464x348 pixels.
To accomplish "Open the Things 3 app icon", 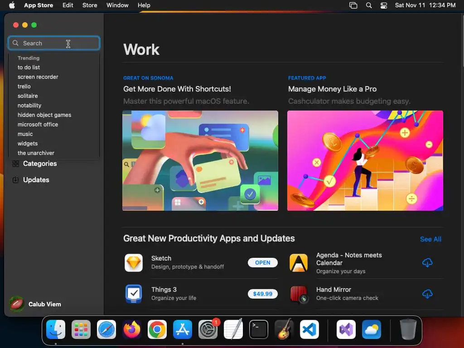I will [x=134, y=294].
